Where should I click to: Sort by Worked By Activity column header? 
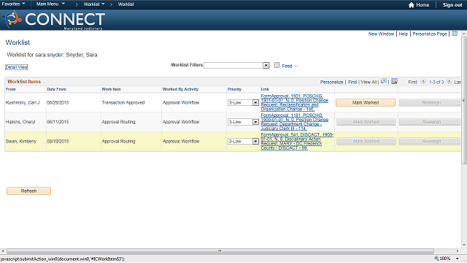tap(180, 89)
